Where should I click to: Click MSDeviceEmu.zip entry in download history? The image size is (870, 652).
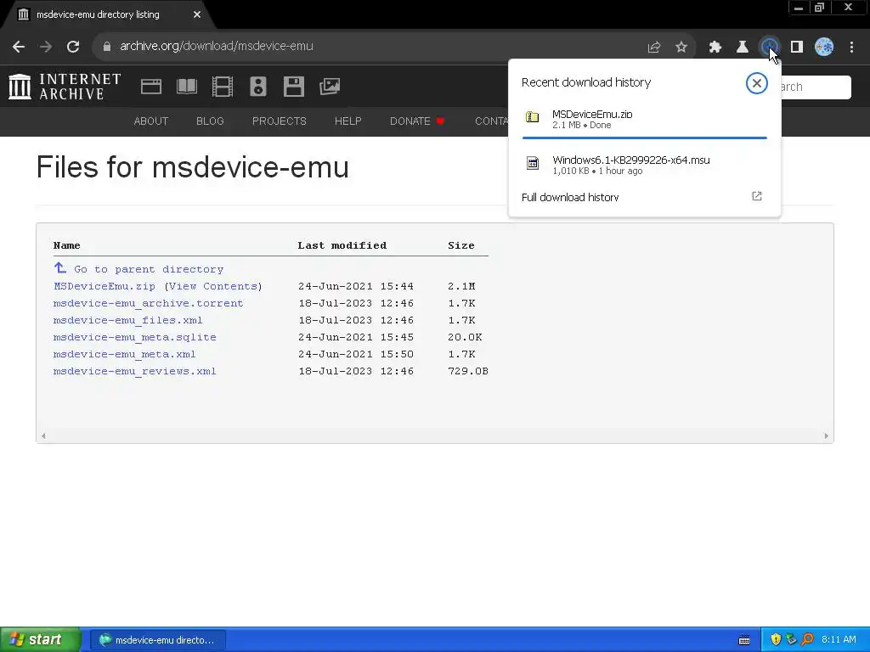click(644, 119)
